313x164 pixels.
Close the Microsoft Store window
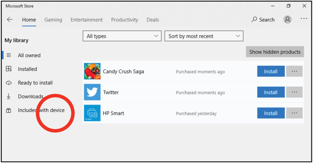304,6
